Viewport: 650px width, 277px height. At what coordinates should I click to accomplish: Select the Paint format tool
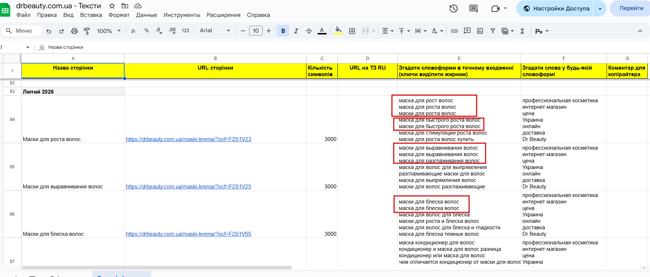(x=87, y=31)
